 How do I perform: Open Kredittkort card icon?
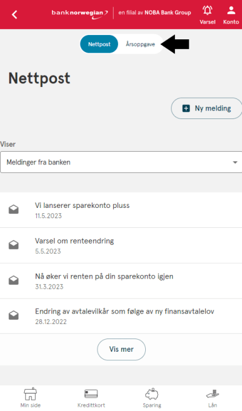coord(91,393)
